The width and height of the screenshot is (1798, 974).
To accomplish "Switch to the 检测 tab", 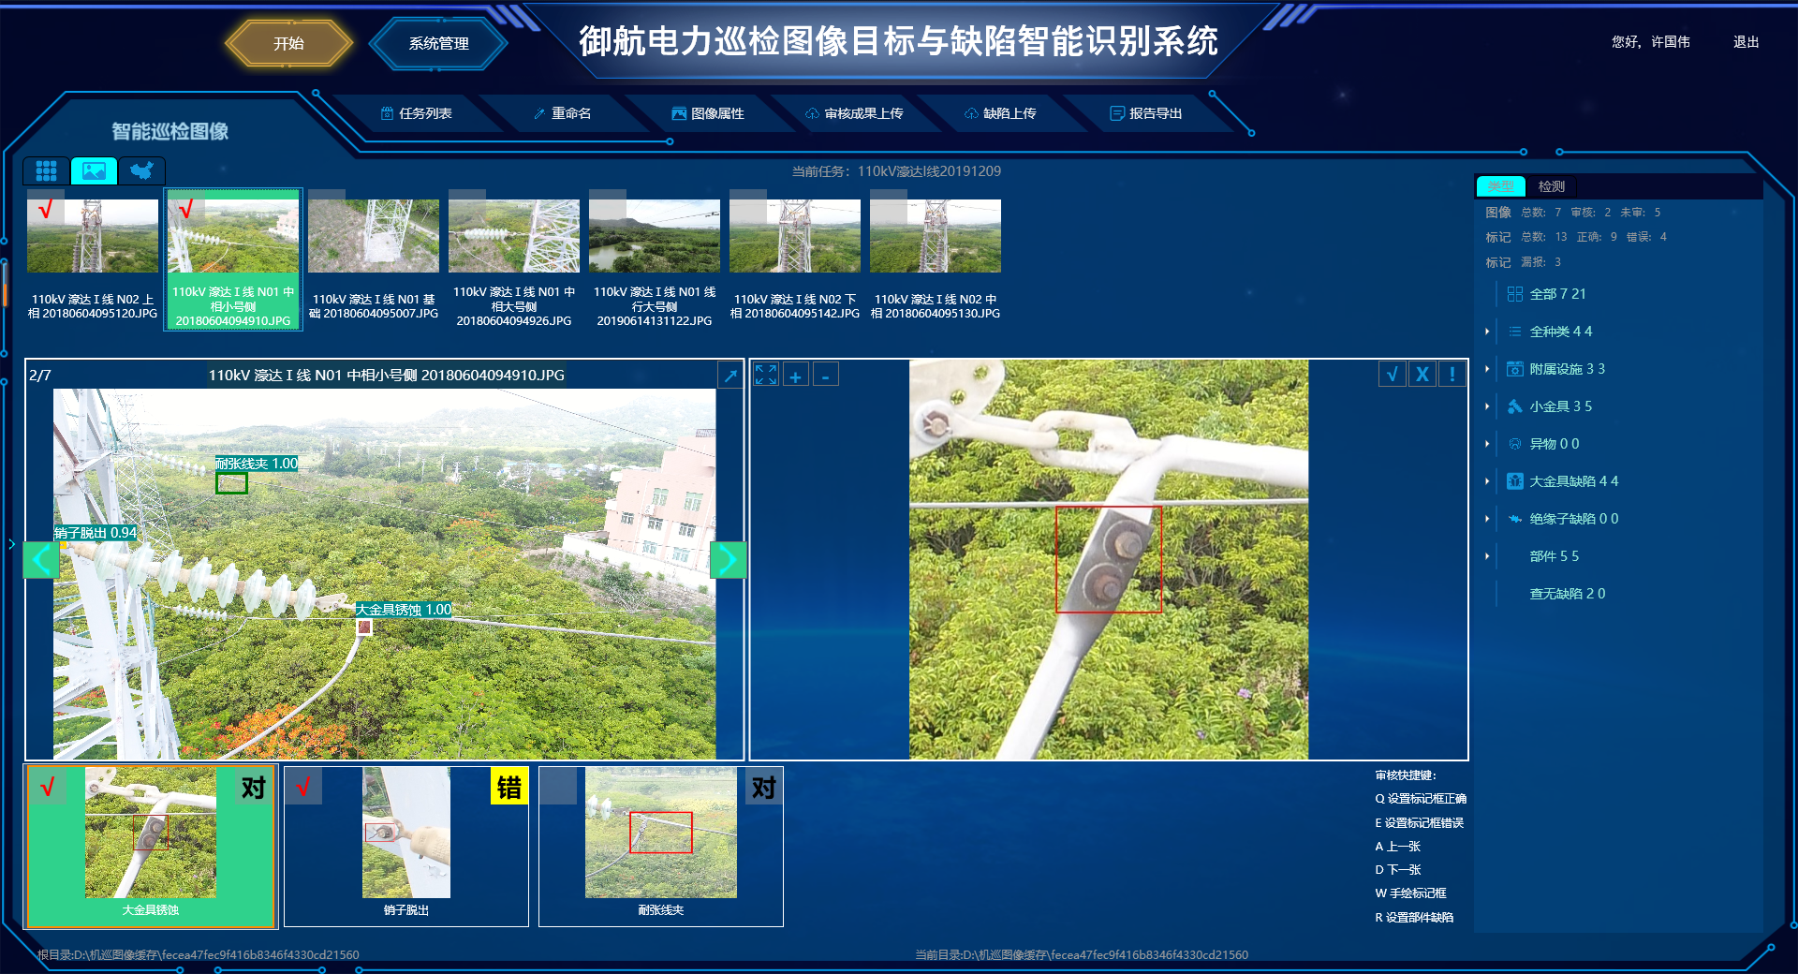I will click(1551, 186).
